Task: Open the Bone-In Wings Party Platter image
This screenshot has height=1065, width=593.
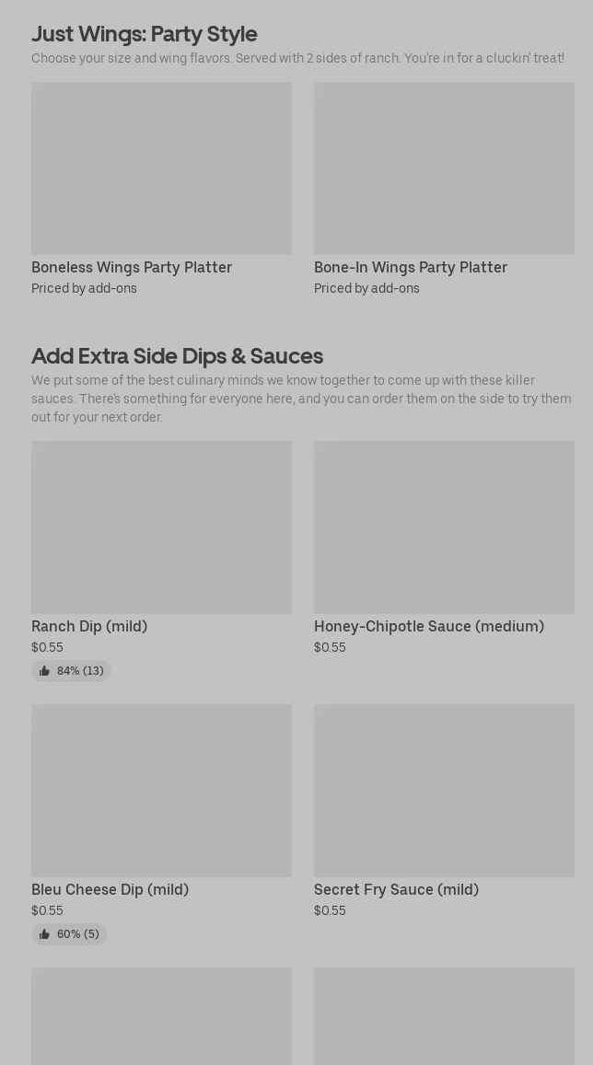Action: tap(444, 168)
